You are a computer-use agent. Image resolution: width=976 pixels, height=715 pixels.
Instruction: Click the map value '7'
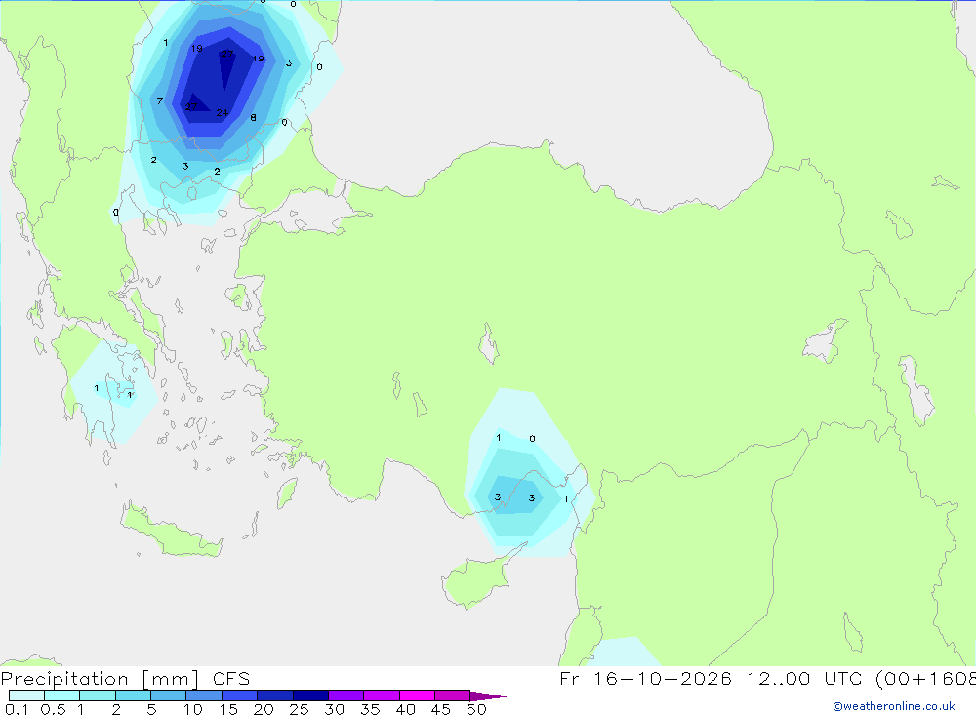point(160,100)
